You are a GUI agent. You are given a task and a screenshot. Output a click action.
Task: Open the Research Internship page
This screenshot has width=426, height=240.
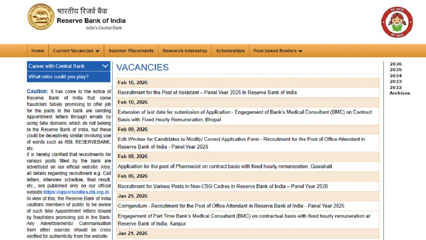[185, 50]
